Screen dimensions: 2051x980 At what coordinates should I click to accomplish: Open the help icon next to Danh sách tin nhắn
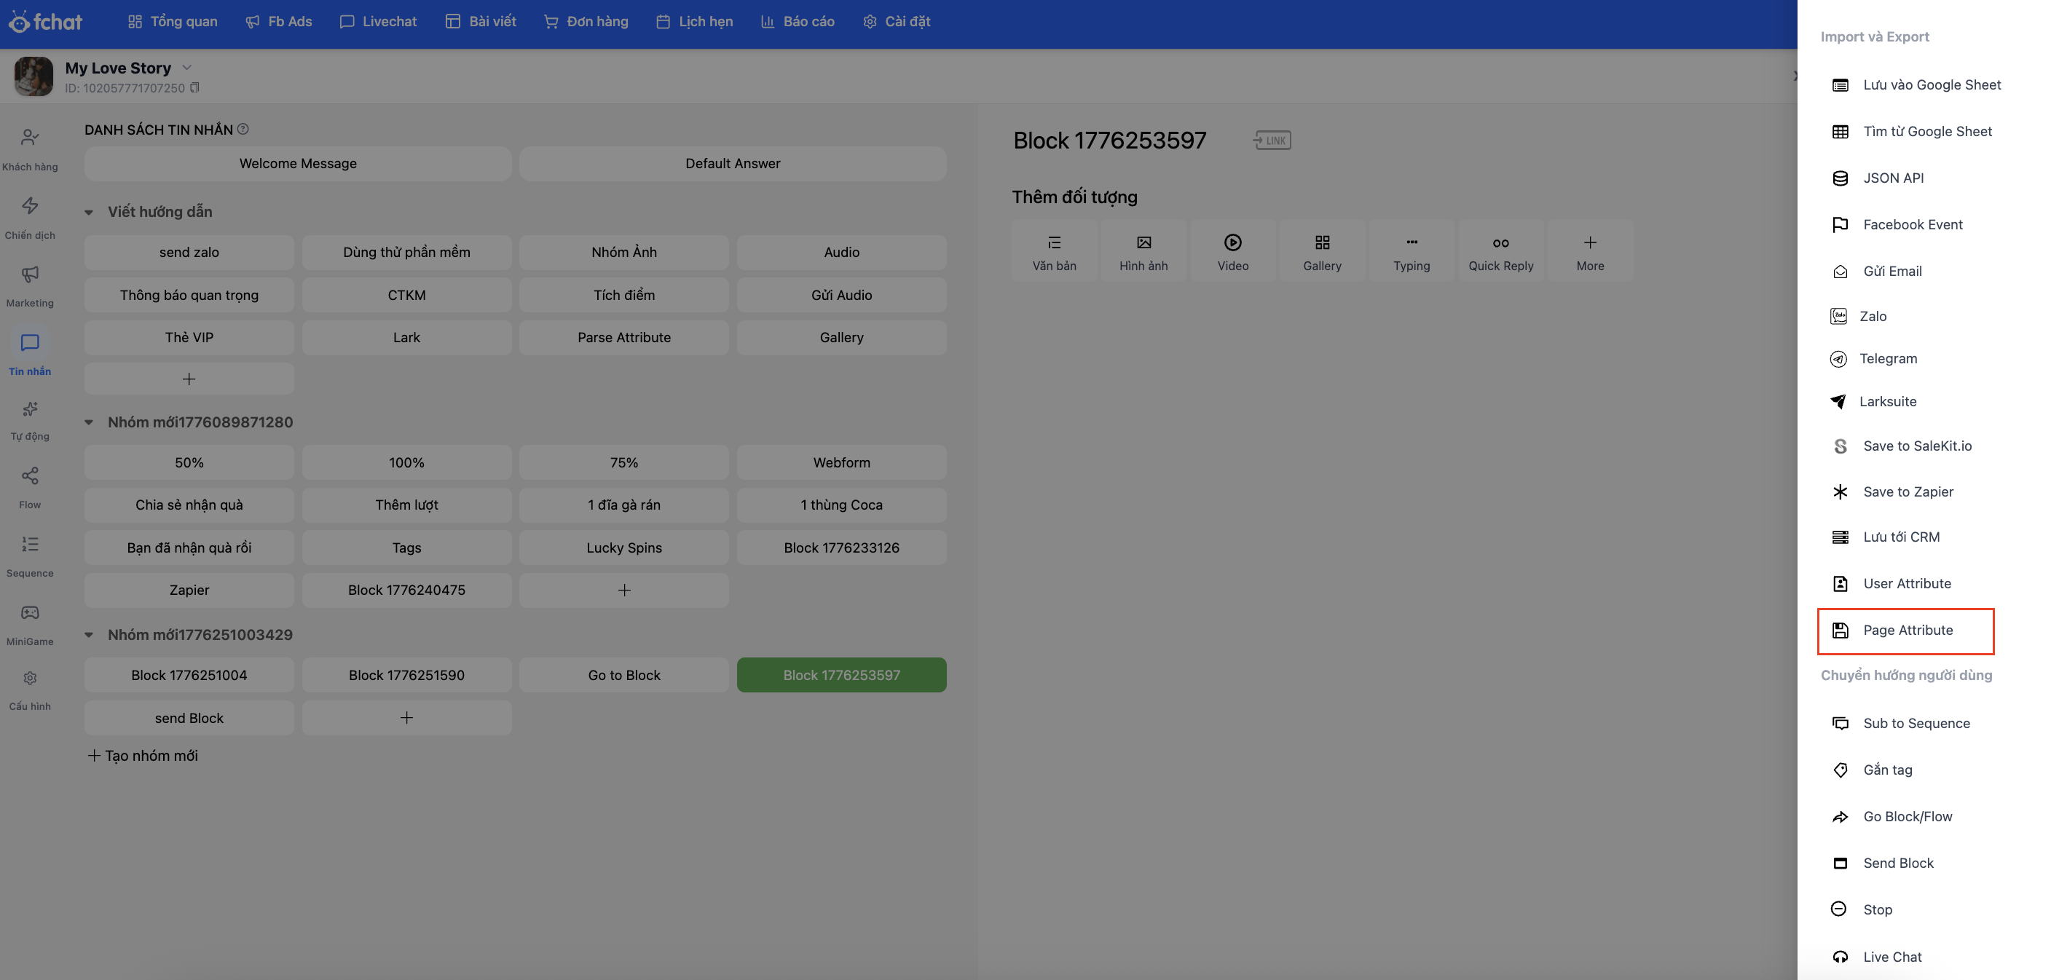tap(244, 129)
